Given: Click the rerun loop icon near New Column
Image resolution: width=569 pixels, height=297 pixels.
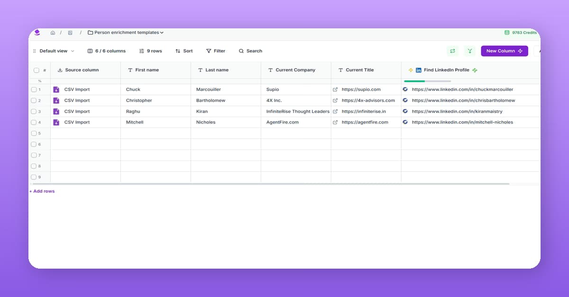Looking at the screenshot, I should click(452, 51).
